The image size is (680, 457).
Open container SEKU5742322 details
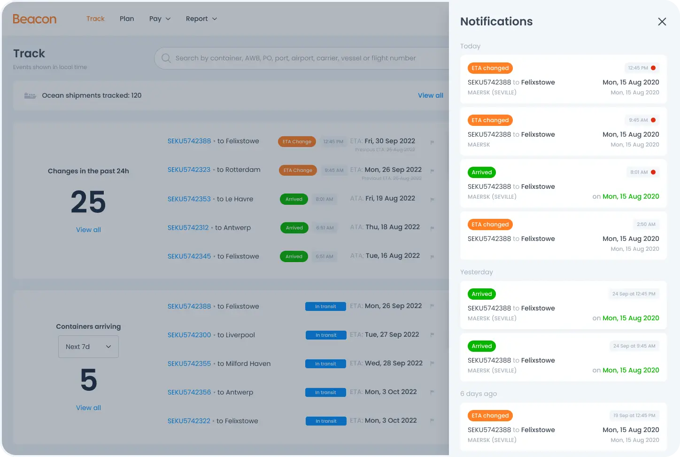(x=189, y=421)
